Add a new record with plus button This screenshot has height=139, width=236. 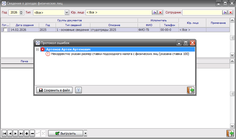click(27, 133)
